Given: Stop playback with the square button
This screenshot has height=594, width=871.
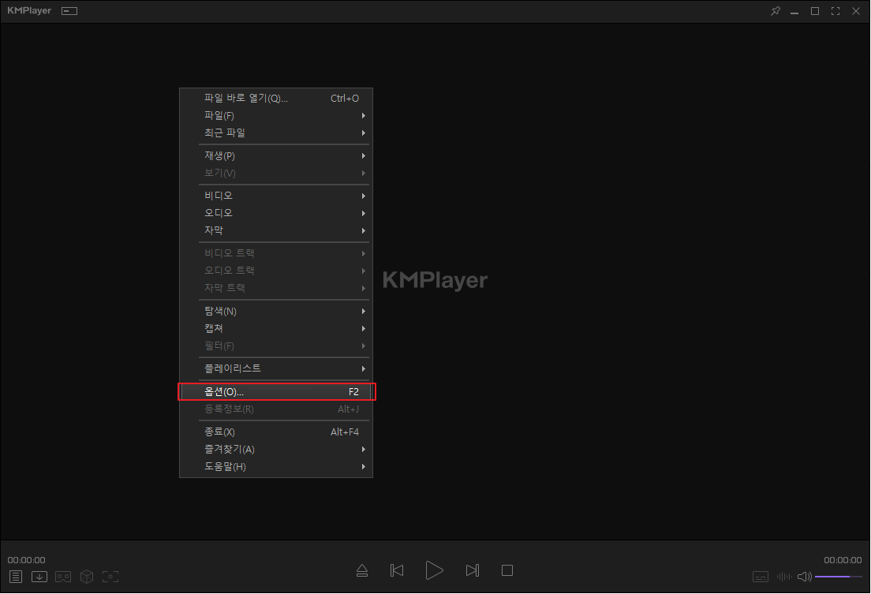Looking at the screenshot, I should pyautogui.click(x=507, y=570).
